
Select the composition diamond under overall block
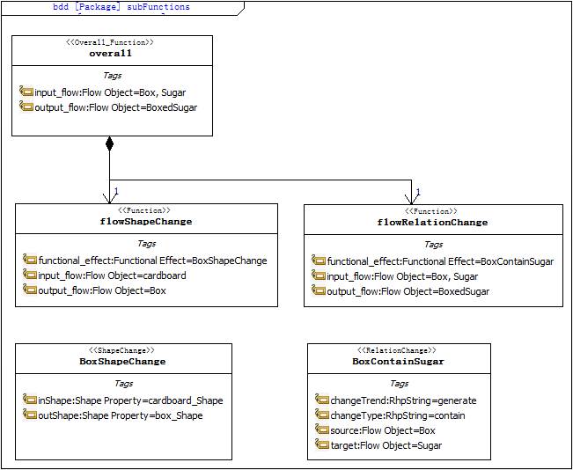tap(110, 143)
